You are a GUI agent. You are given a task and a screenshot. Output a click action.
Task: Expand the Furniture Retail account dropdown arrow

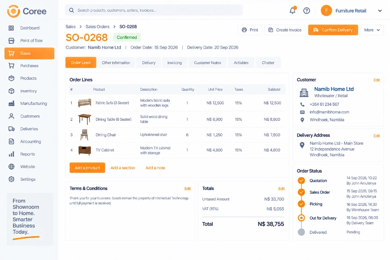pos(380,11)
